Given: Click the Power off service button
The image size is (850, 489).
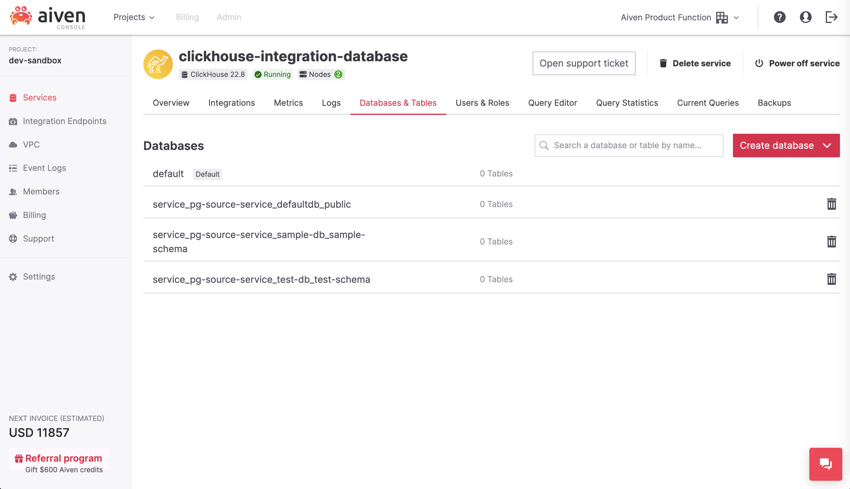Looking at the screenshot, I should pyautogui.click(x=797, y=63).
